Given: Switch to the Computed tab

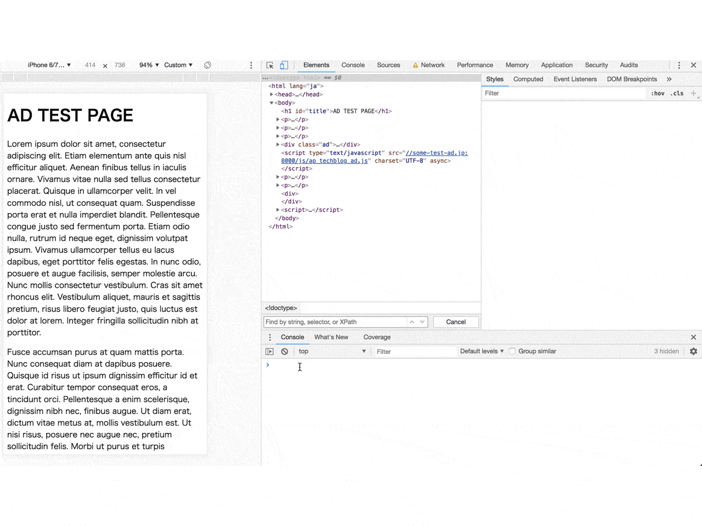Looking at the screenshot, I should click(x=528, y=79).
